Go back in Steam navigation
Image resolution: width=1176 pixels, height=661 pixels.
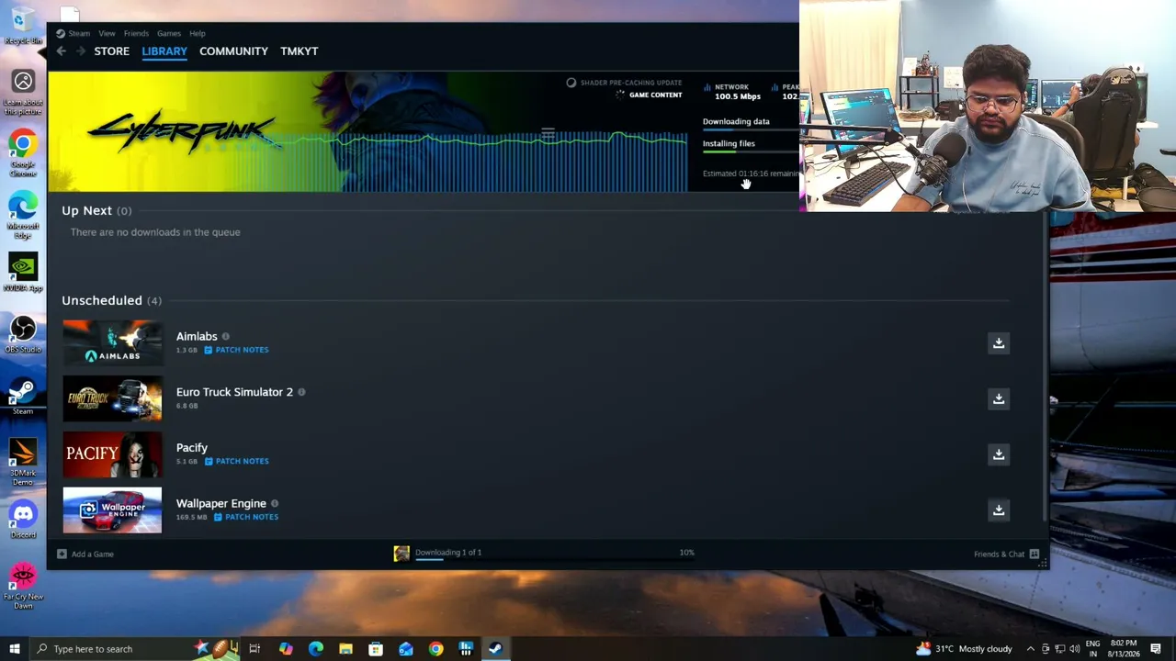[x=62, y=51]
